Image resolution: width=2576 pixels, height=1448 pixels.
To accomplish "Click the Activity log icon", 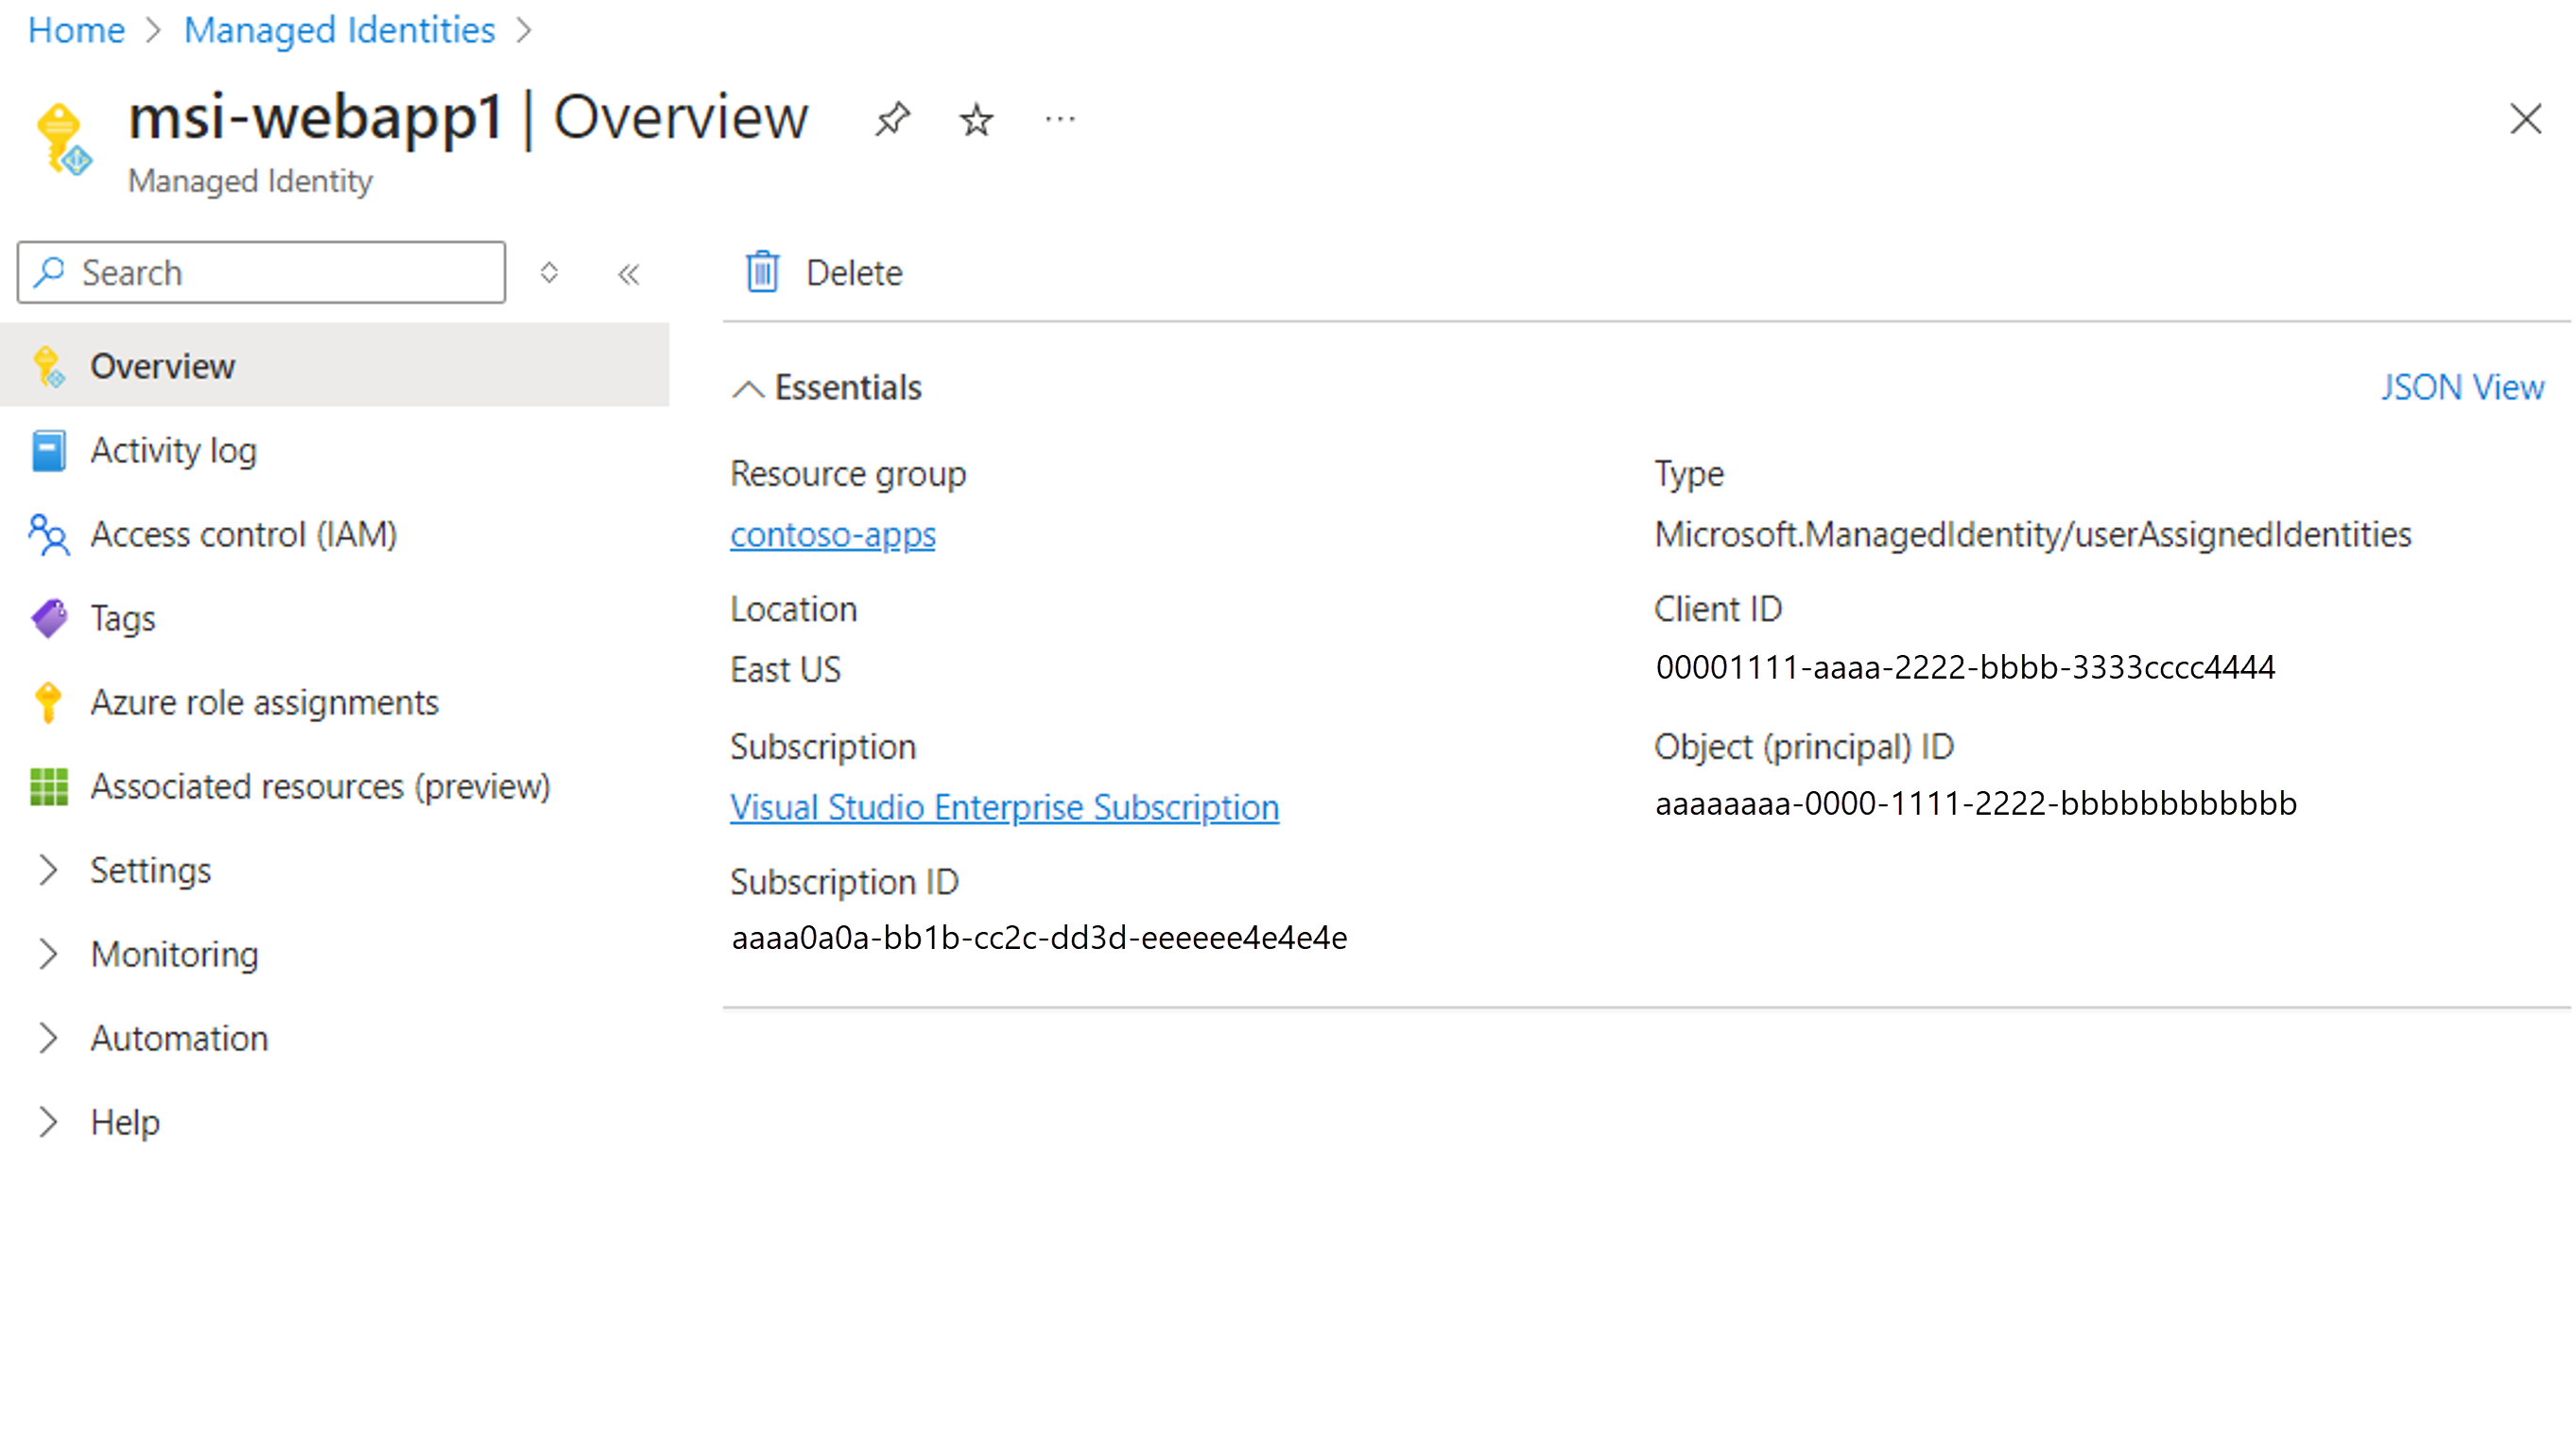I will click(48, 449).
